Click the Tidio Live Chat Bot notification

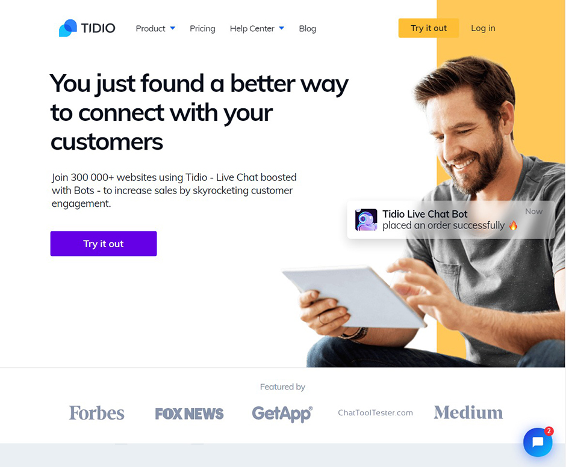[451, 219]
